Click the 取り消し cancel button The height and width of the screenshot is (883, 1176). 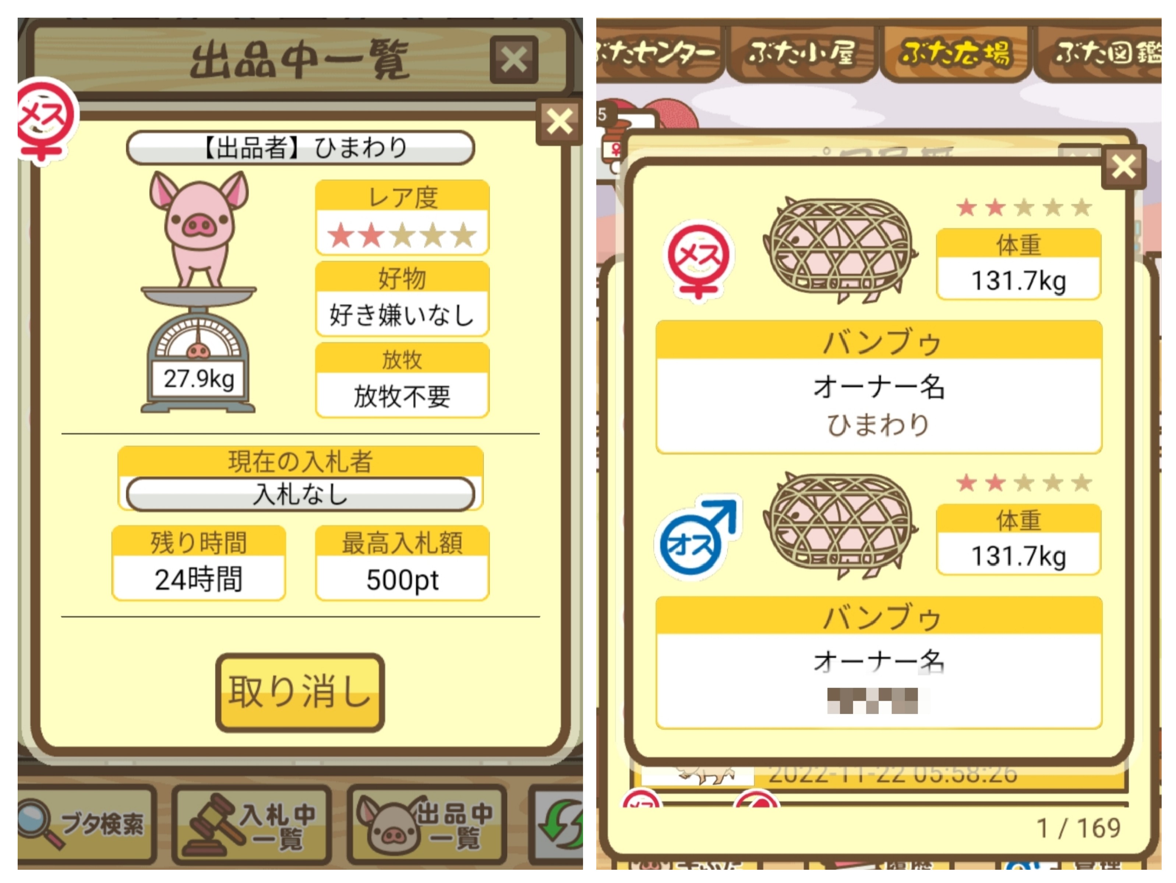pyautogui.click(x=300, y=692)
